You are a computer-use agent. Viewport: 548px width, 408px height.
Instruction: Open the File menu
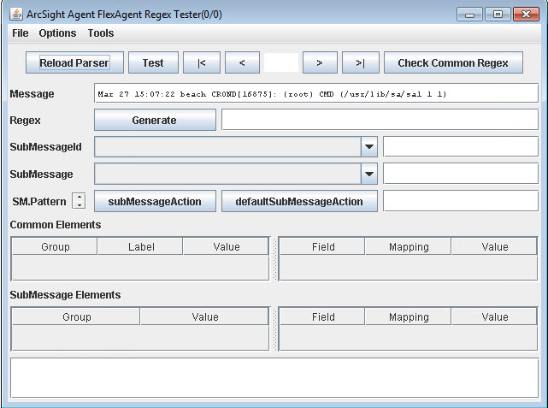21,33
